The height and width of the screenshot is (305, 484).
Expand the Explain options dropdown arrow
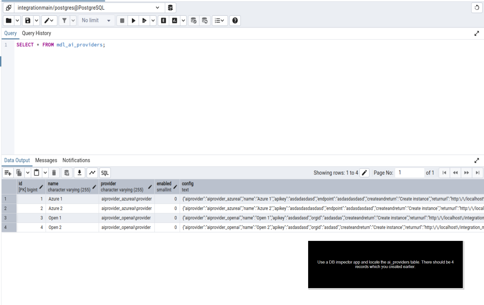183,21
